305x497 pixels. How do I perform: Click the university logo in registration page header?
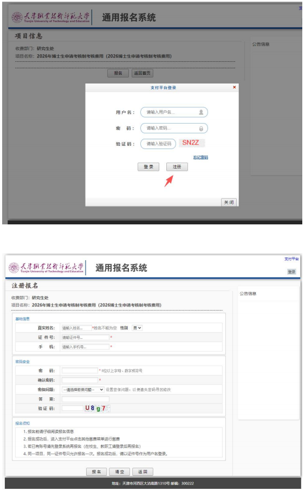47,267
